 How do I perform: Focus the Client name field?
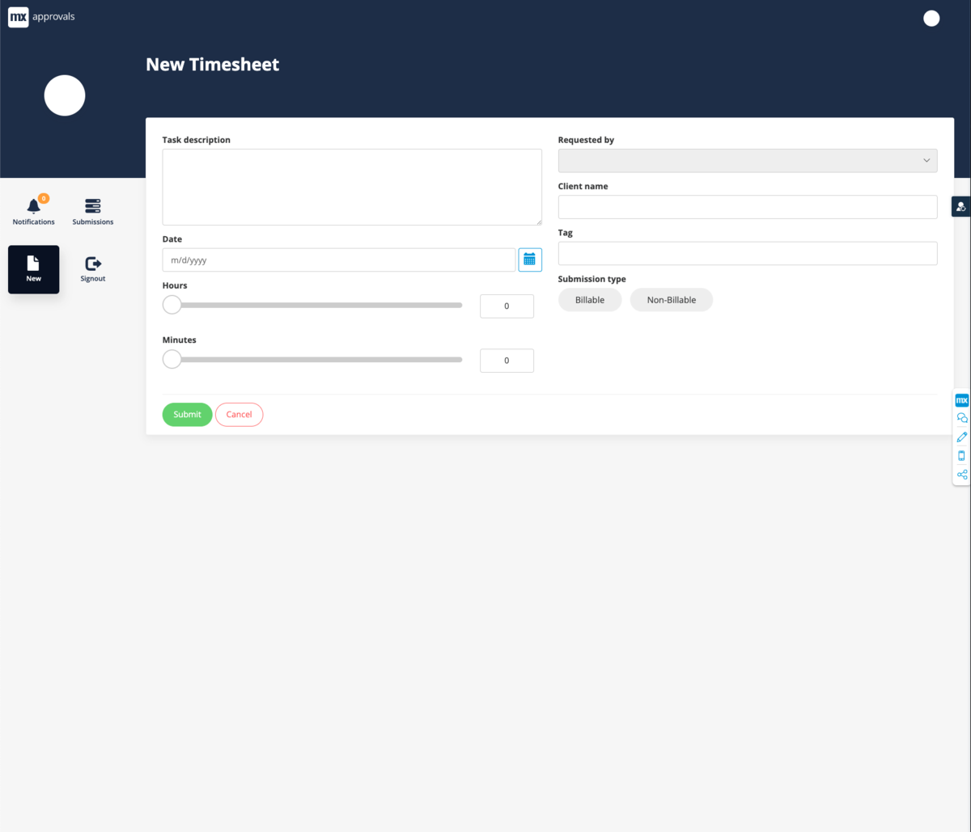[x=748, y=207]
